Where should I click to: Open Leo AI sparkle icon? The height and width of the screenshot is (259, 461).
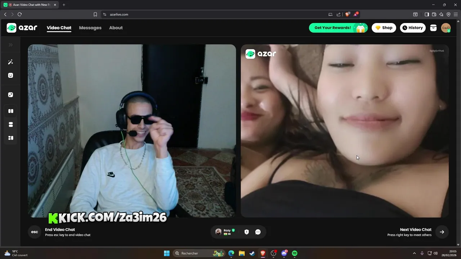[441, 14]
